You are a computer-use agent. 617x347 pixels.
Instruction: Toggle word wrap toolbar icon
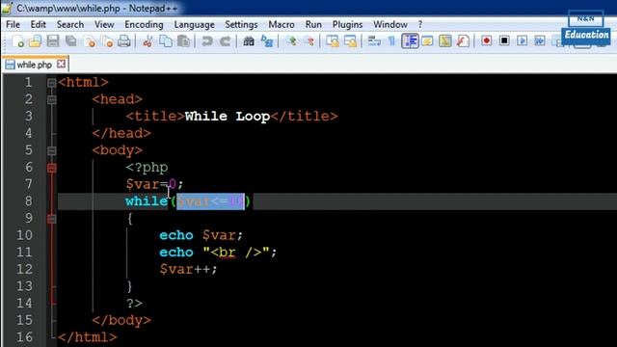pos(374,40)
